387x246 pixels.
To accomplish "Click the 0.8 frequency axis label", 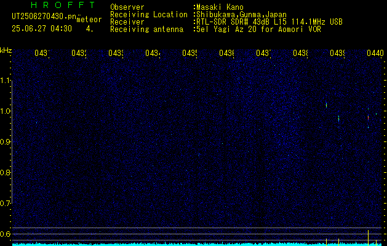I will (6, 172).
